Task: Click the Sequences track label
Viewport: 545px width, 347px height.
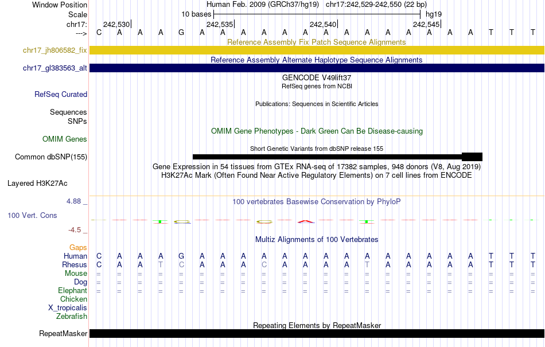Action: coord(68,112)
